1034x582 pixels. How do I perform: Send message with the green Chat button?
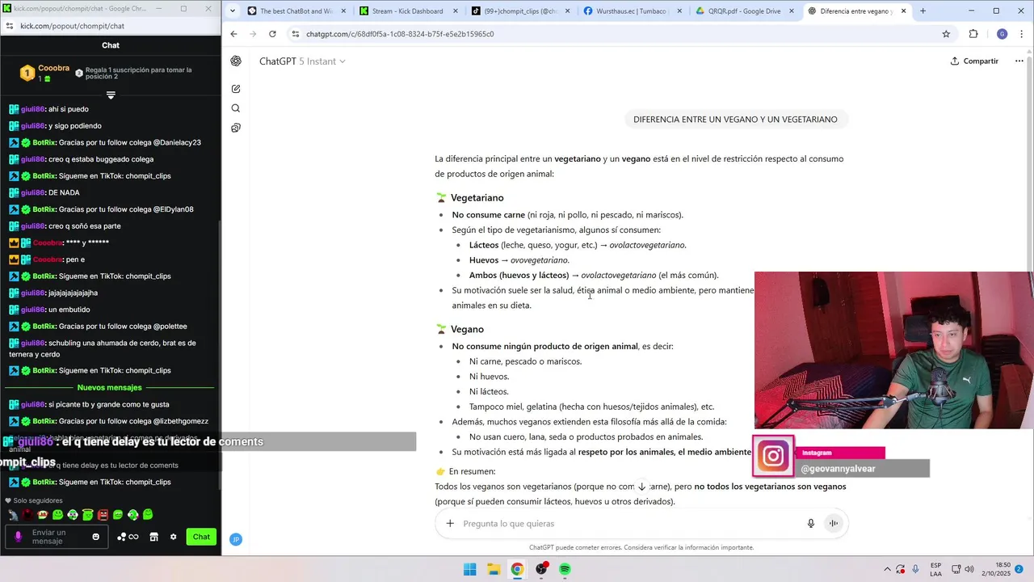[x=201, y=537]
